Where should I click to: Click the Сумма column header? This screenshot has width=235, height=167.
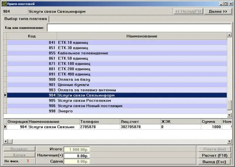click(211, 122)
